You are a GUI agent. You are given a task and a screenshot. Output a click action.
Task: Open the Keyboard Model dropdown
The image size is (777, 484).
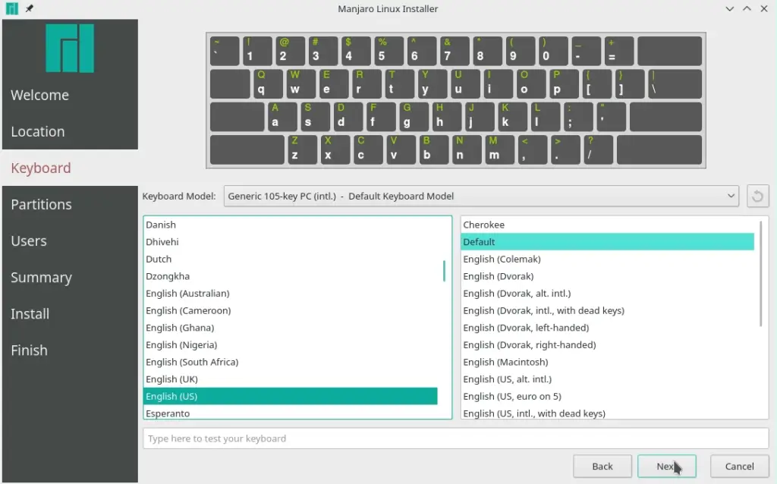[481, 196]
